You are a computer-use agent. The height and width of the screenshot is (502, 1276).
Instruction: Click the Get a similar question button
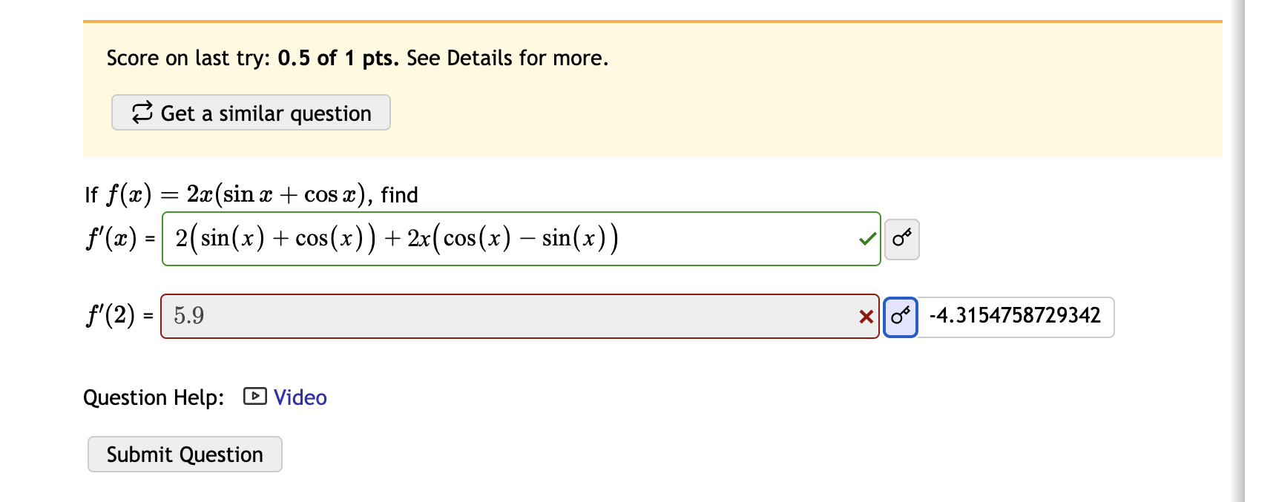tap(250, 113)
